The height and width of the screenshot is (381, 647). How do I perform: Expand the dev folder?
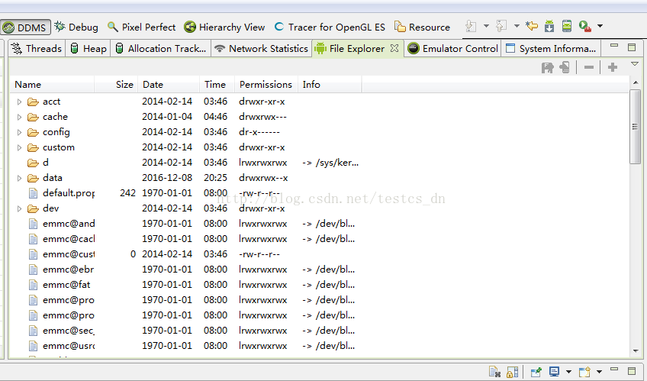point(19,208)
